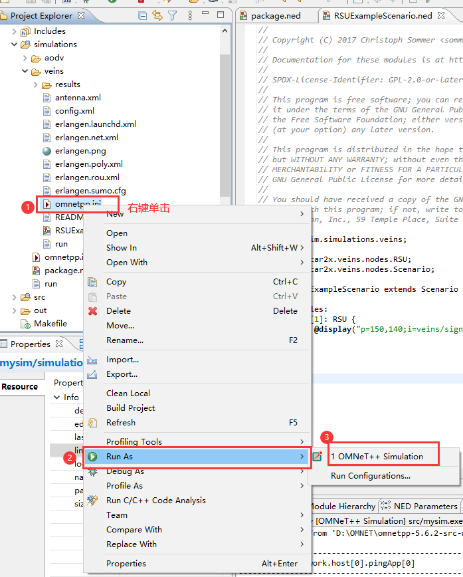Close the Project Explorer tab

81,15
